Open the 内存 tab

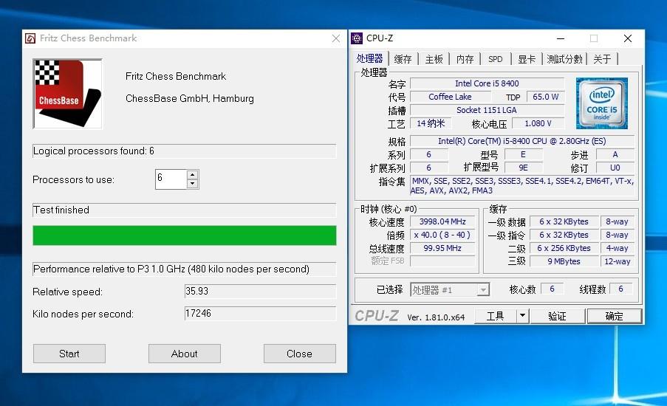point(465,59)
